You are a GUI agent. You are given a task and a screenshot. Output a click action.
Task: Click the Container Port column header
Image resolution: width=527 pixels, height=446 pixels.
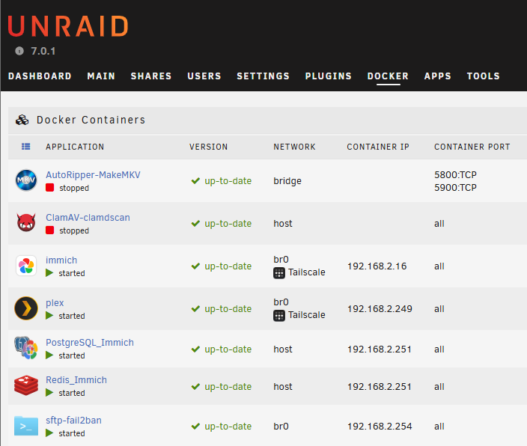pos(472,147)
